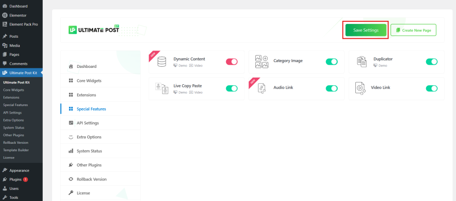Switch to the Extensions settings tab

(100, 95)
